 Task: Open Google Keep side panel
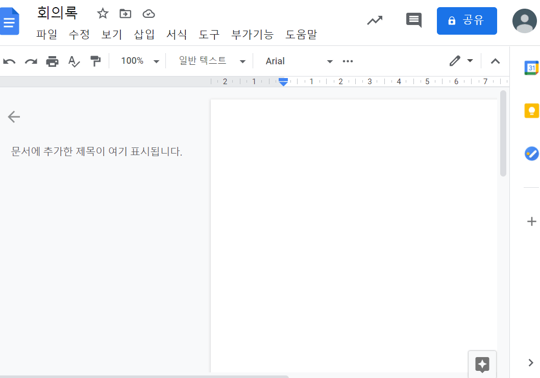pos(531,111)
